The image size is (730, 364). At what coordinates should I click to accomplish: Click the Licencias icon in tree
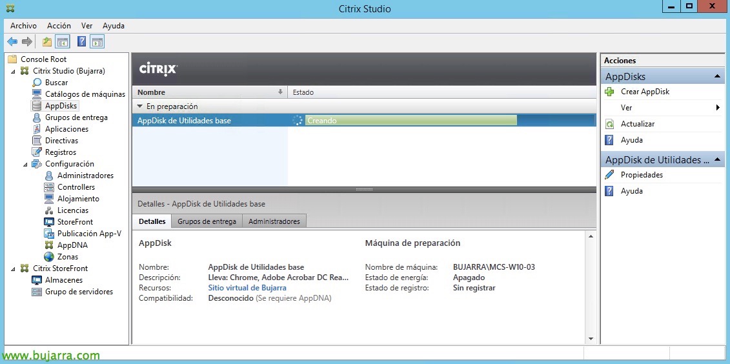pos(49,210)
